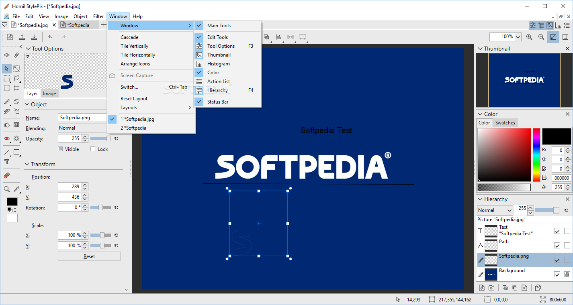
Task: Open the Filter menu
Action: coord(98,16)
